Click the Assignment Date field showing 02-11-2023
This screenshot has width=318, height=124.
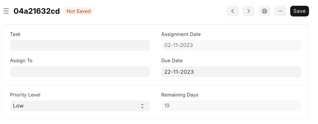click(231, 45)
